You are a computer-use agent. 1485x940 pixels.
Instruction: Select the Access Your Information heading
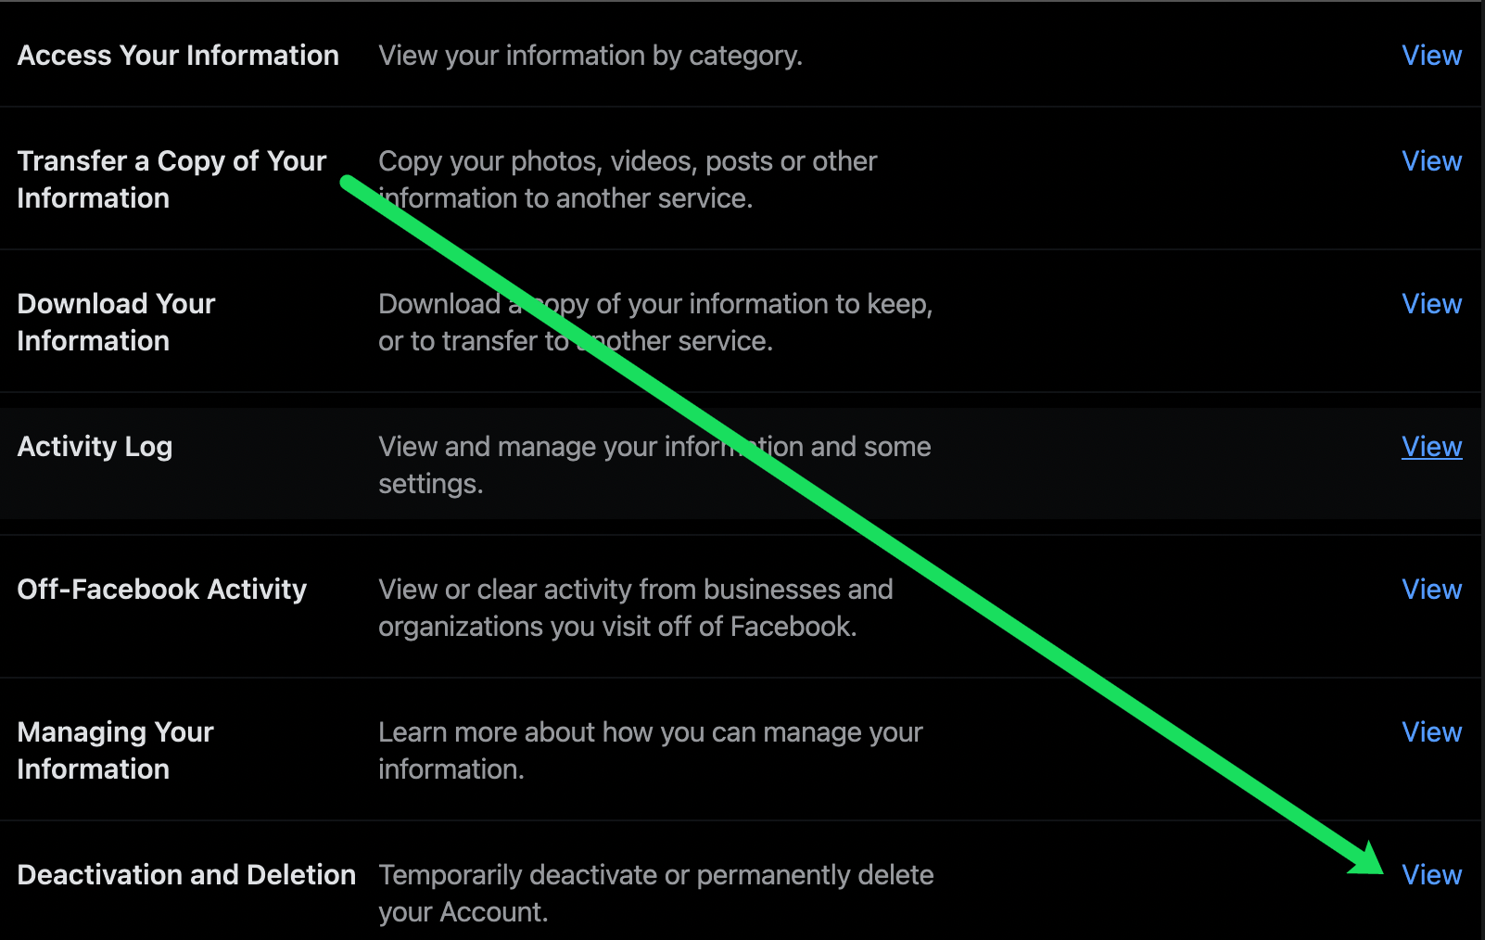click(178, 56)
